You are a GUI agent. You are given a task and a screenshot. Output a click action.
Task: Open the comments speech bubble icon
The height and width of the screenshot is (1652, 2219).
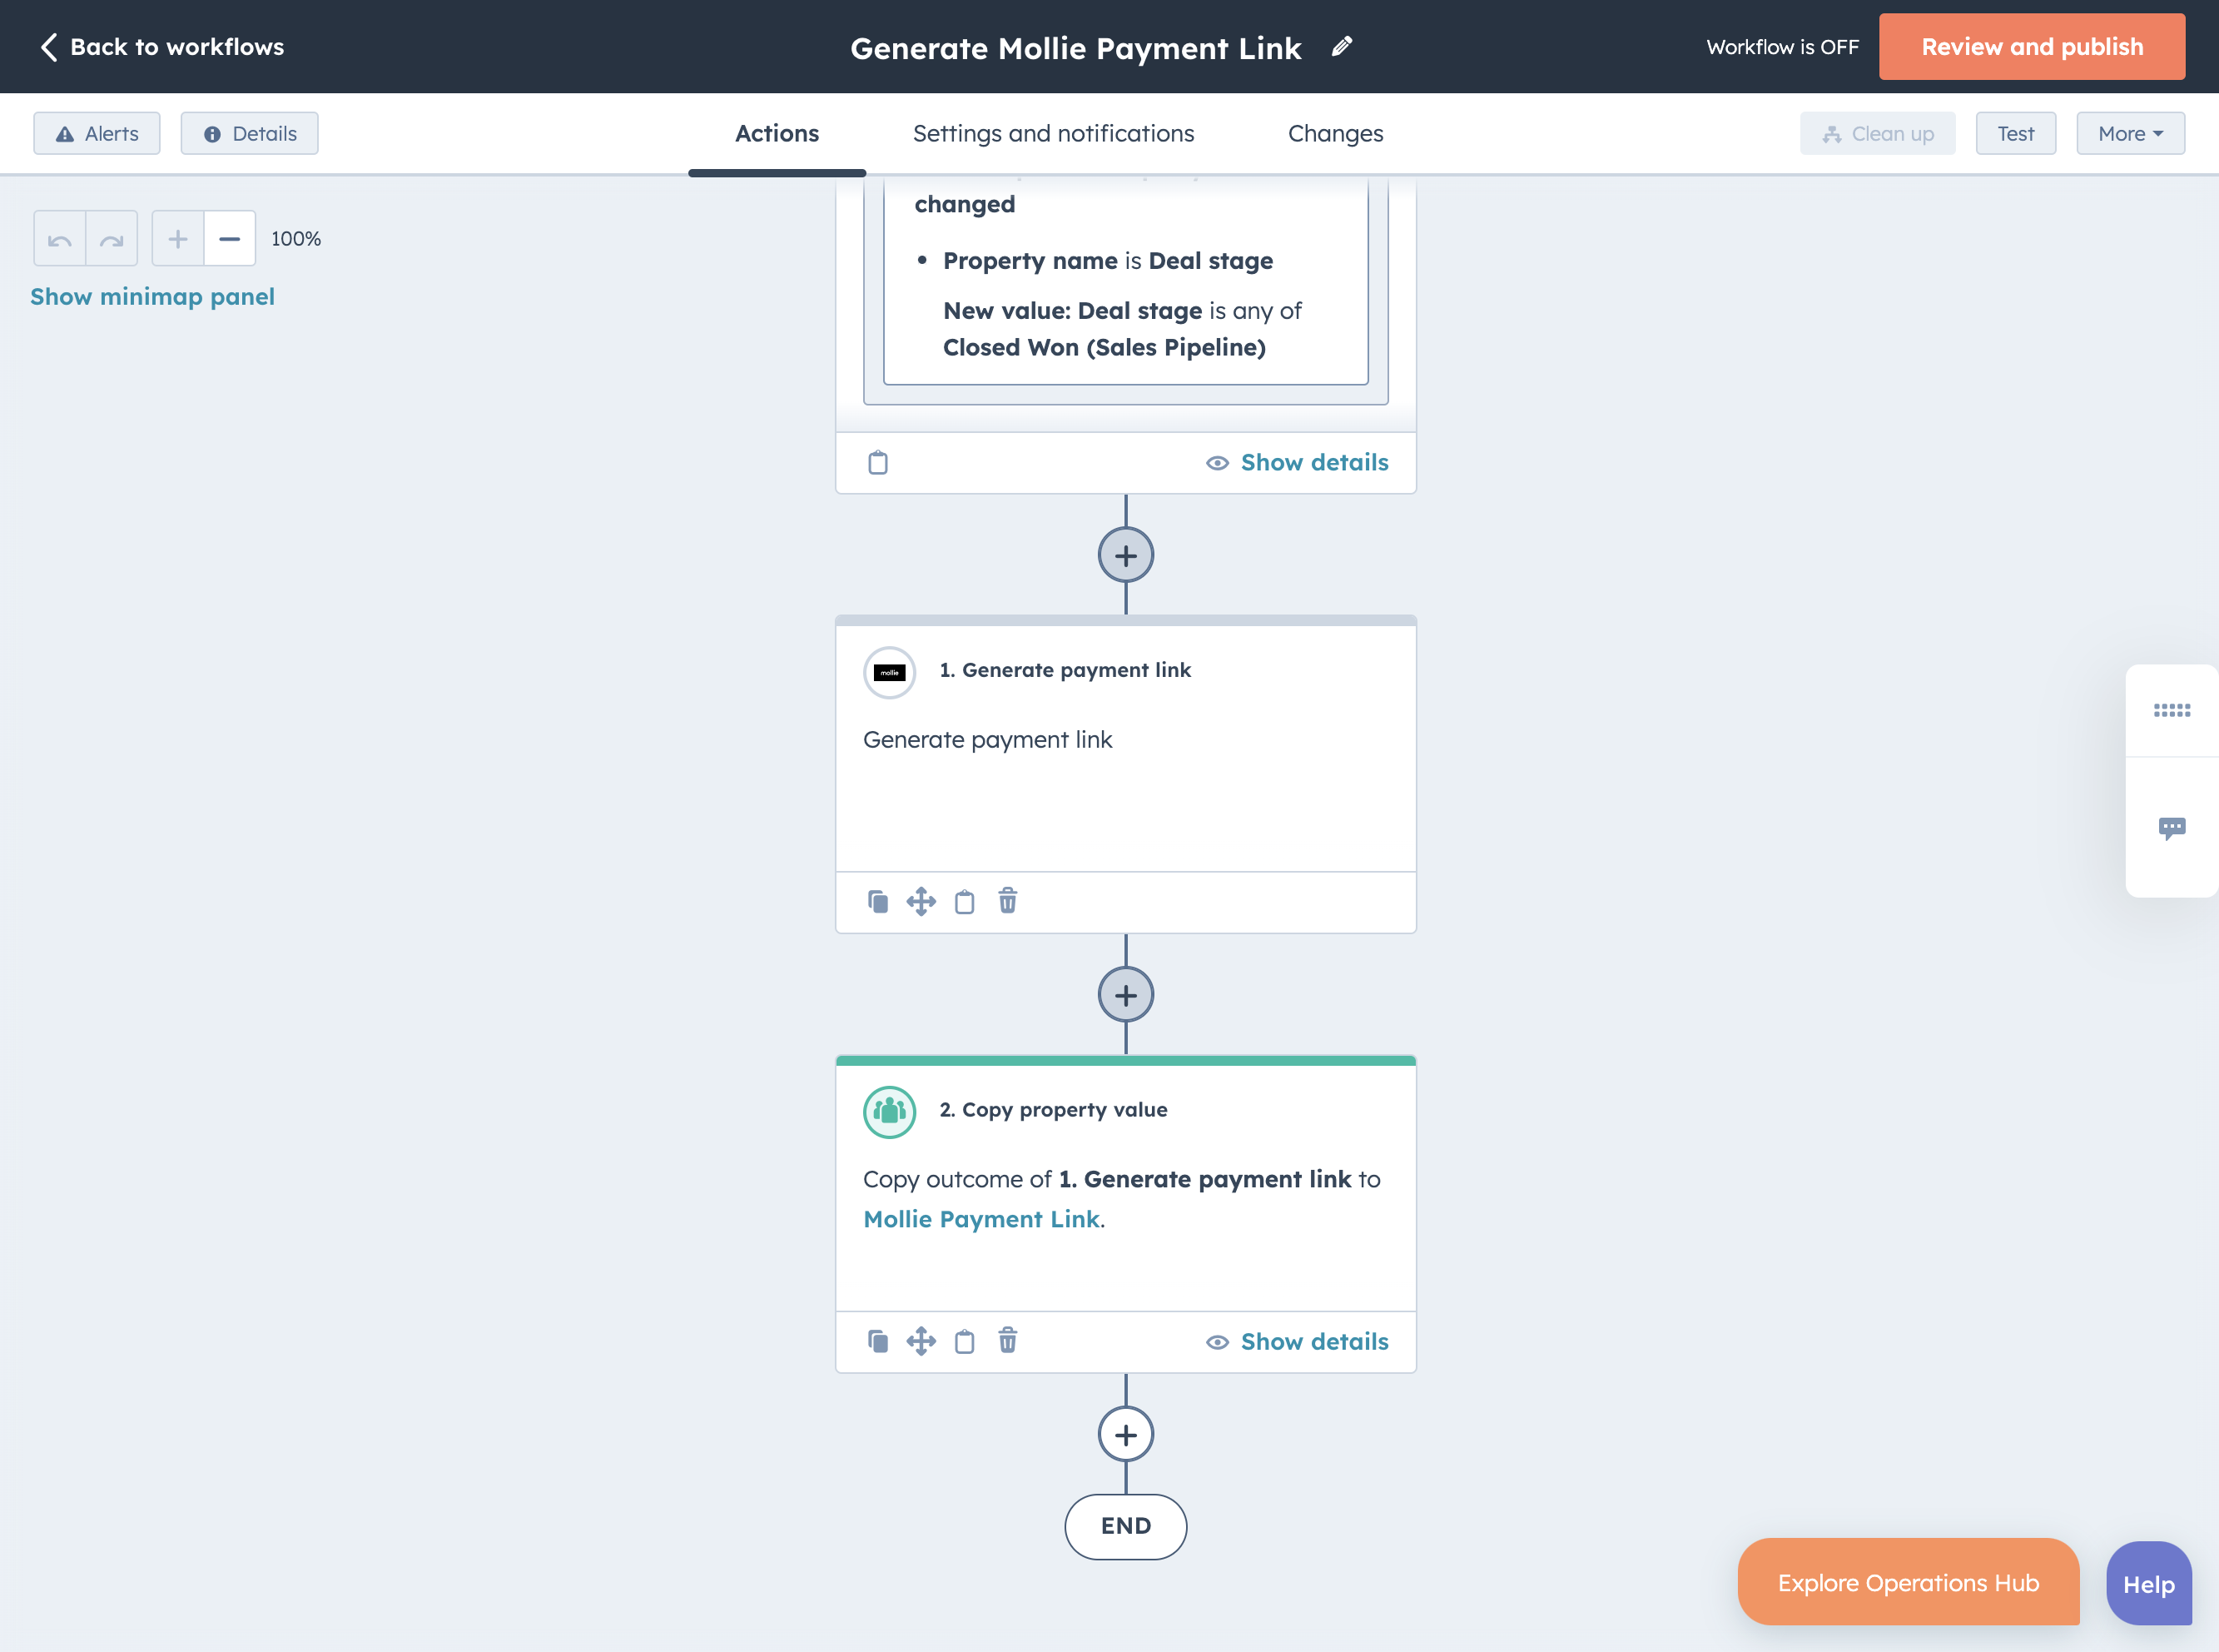coord(2171,828)
